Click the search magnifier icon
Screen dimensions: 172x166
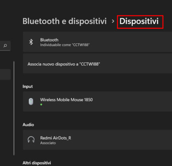point(5,46)
